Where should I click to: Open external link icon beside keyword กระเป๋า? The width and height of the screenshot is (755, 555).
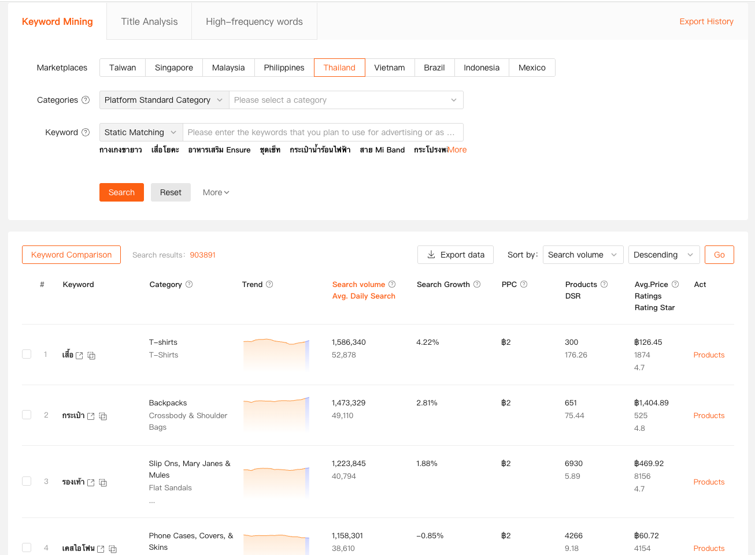click(91, 416)
